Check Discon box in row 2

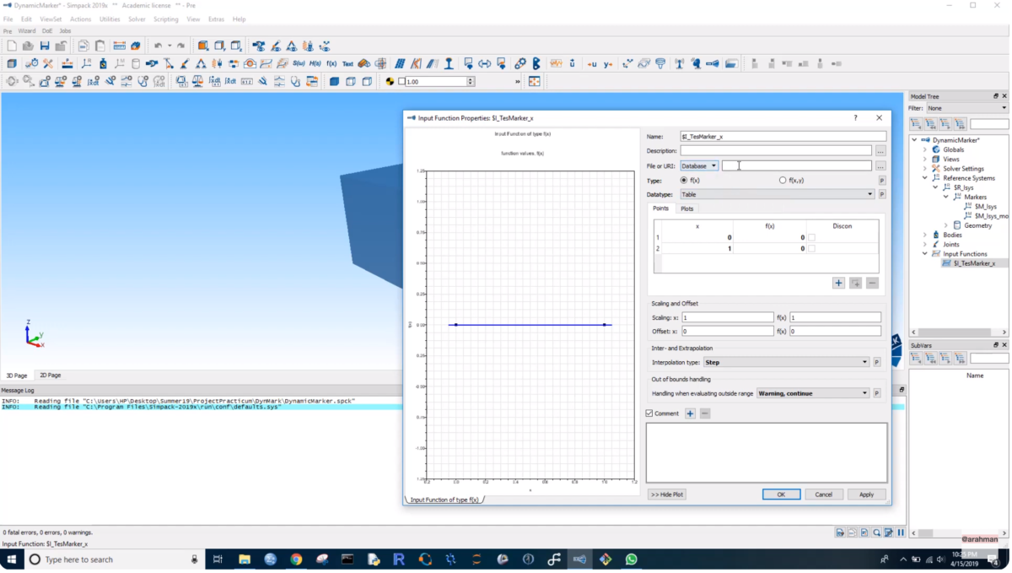812,249
